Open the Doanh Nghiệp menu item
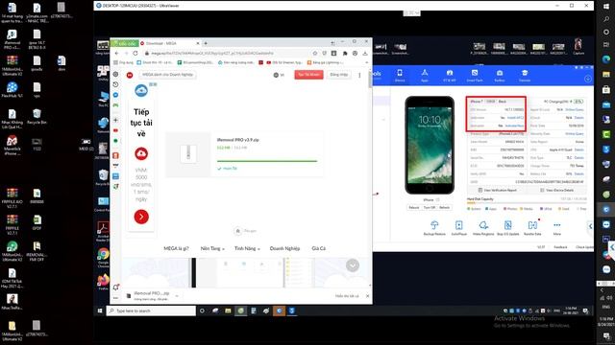 284,248
